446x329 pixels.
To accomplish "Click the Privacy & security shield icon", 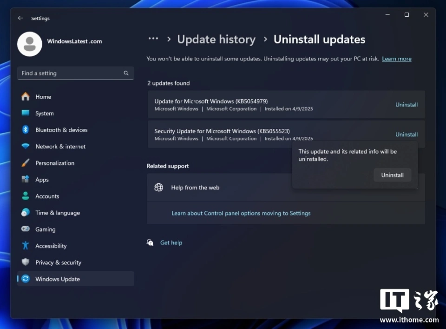I will [x=26, y=262].
